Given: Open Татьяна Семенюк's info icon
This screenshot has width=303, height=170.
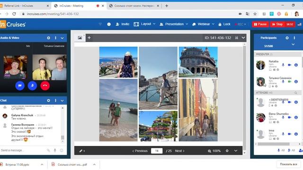Looking at the screenshot, I should click(x=296, y=82).
